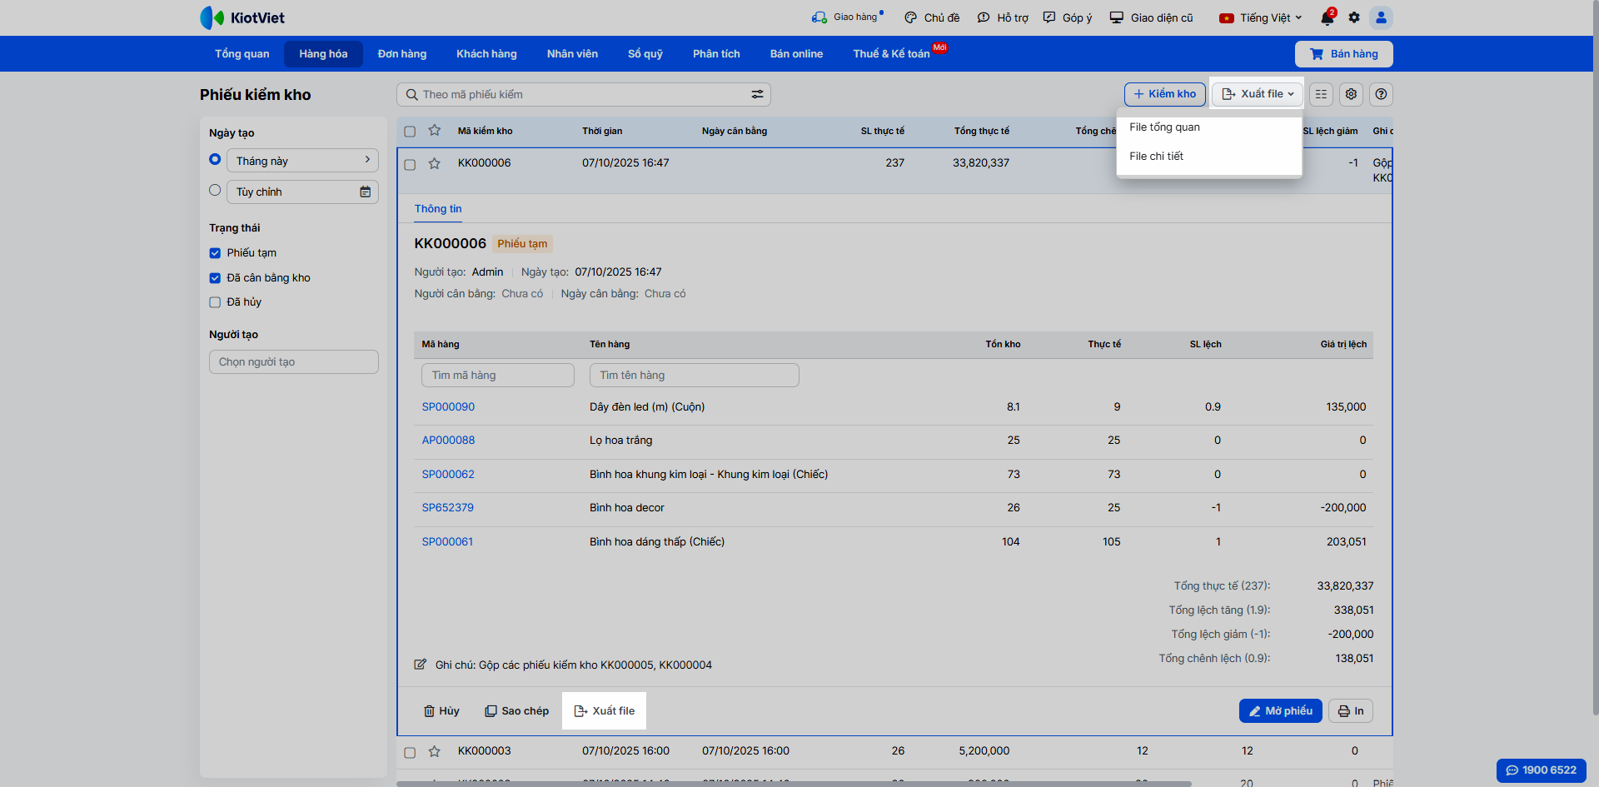
Task: Uncheck the Phiếu tạm status filter
Action: (215, 253)
